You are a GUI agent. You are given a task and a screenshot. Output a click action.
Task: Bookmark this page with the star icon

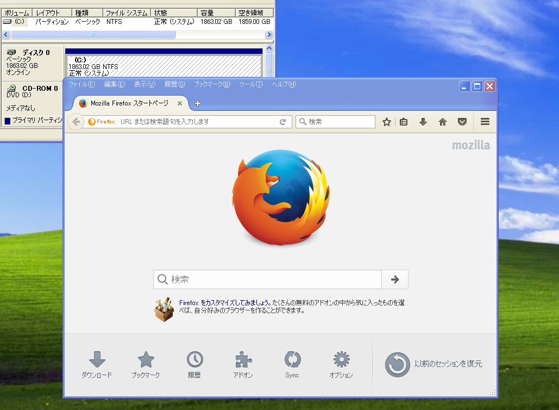[x=386, y=122]
